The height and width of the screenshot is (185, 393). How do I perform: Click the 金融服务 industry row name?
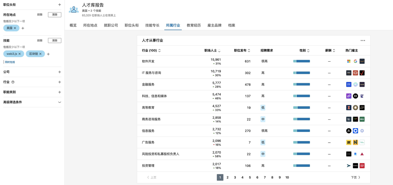click(148, 84)
